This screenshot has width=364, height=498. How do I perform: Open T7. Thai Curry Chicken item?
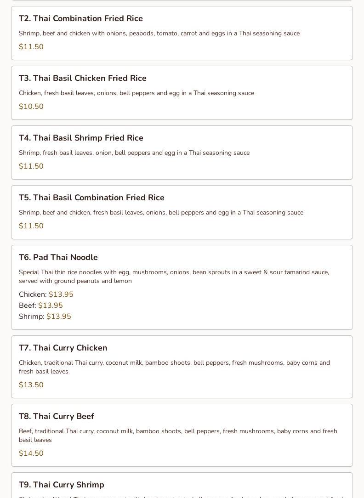click(x=182, y=367)
